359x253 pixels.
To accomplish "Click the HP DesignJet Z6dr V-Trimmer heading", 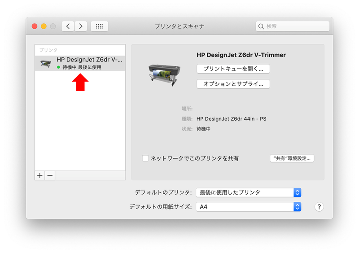I will click(x=241, y=55).
